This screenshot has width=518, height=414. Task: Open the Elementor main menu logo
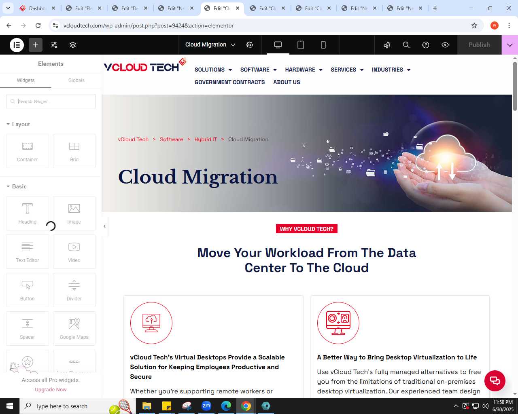(17, 45)
